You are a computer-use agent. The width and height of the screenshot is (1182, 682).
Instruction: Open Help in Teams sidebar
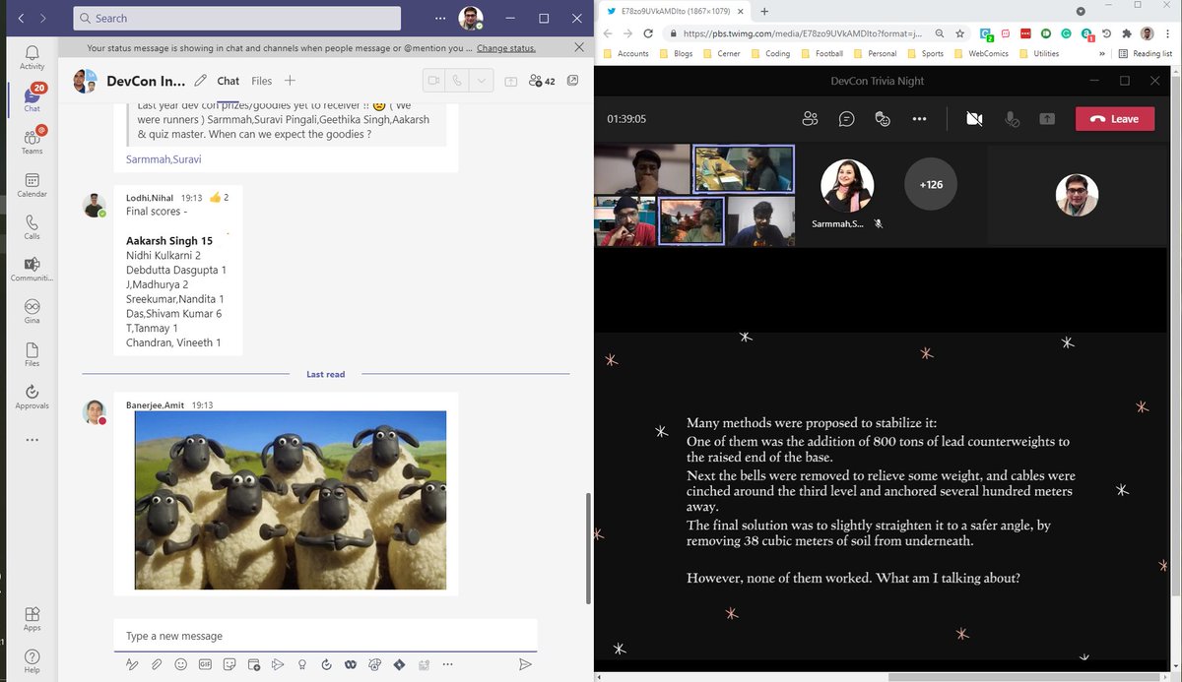click(32, 660)
